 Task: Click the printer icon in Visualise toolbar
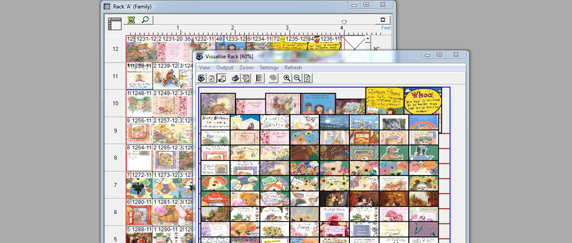[235, 78]
